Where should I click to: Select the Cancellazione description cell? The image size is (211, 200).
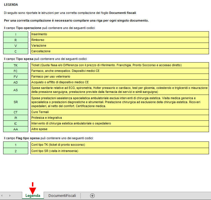120,51
